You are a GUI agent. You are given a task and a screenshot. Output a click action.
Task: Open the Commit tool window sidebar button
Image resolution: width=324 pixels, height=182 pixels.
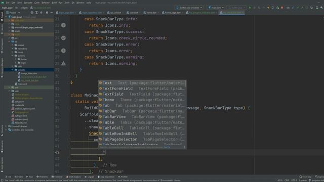click(2, 29)
